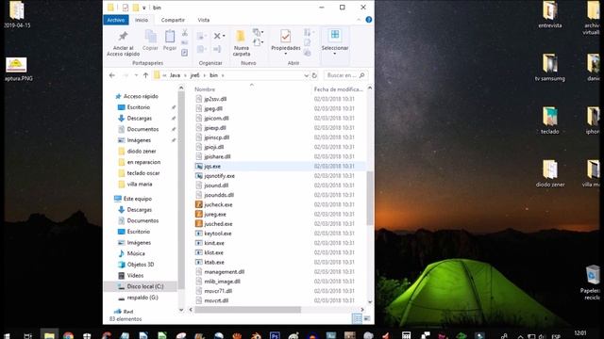
Task: Click the refresh address bar icon
Action: pyautogui.click(x=314, y=75)
